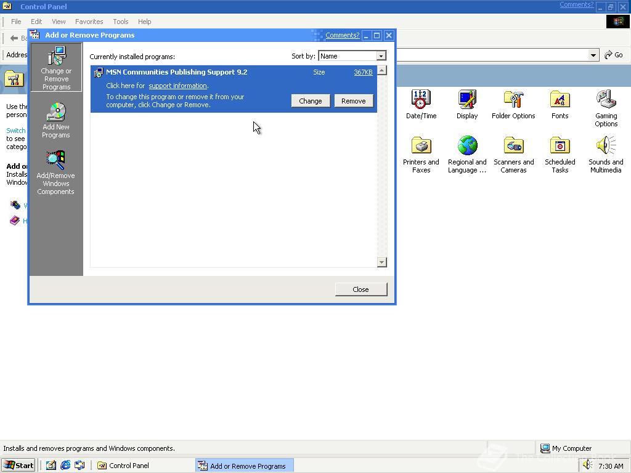Click Add or Remove Programs taskbar button
The image size is (631, 473).
pos(245,466)
